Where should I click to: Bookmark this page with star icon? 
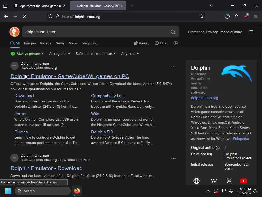(x=201, y=16)
